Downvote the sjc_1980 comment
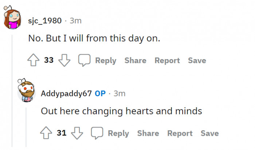This screenshot has width=255, height=150. pos(64,61)
